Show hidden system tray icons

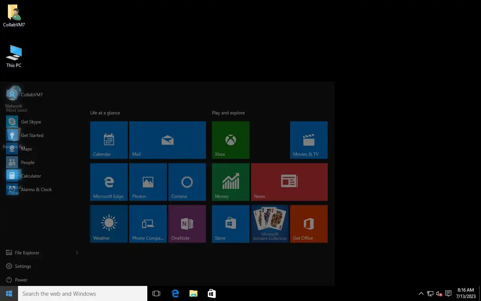click(421, 293)
